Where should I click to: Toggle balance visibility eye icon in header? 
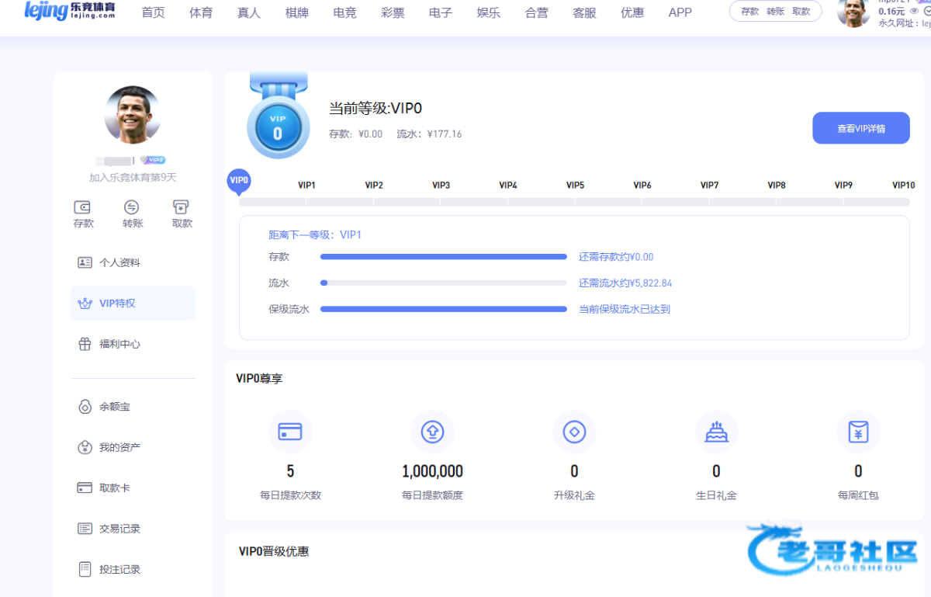pos(915,12)
